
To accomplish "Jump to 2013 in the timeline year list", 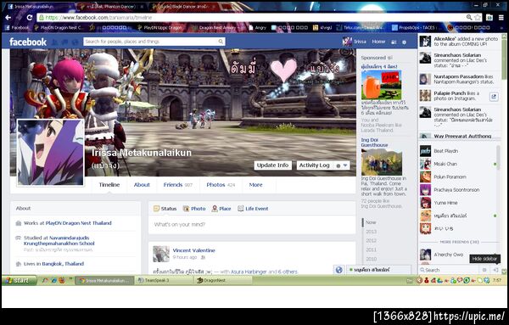I will tap(371, 232).
